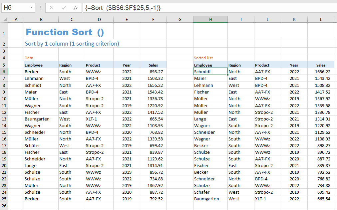Select column D header

(x=99, y=20)
